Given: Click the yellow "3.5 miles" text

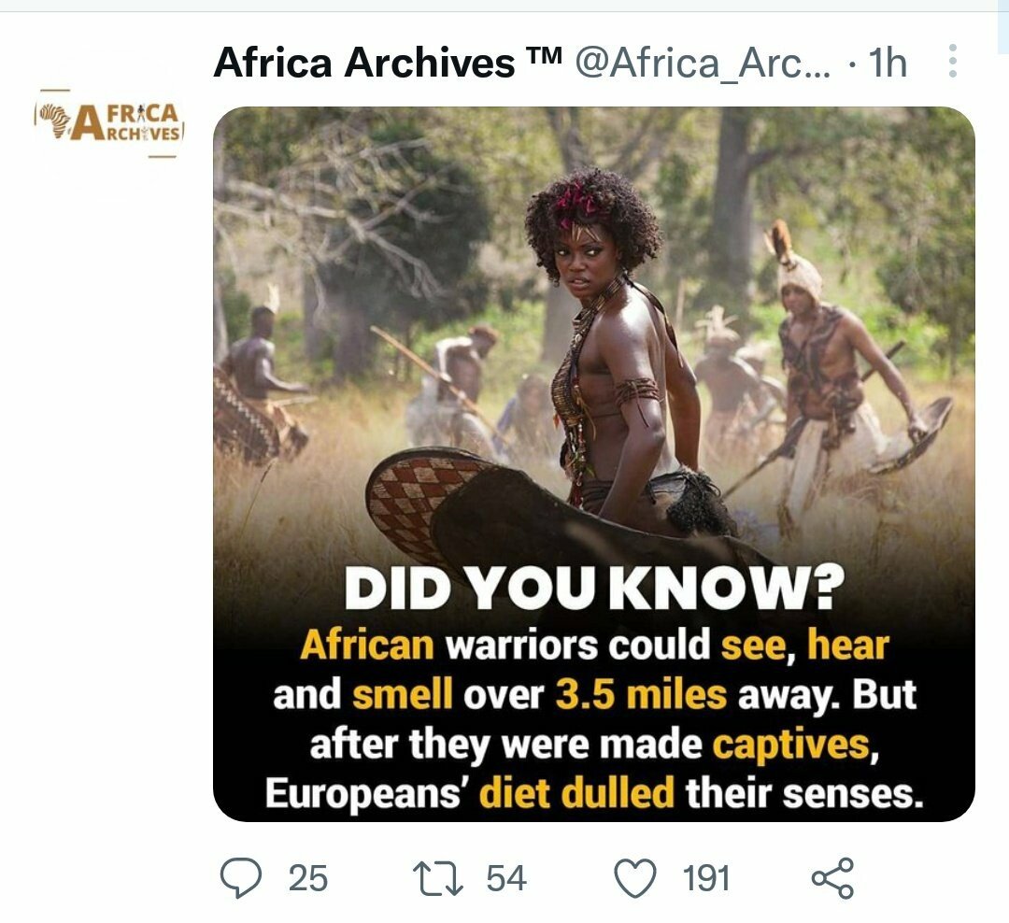Looking at the screenshot, I should click(x=640, y=696).
